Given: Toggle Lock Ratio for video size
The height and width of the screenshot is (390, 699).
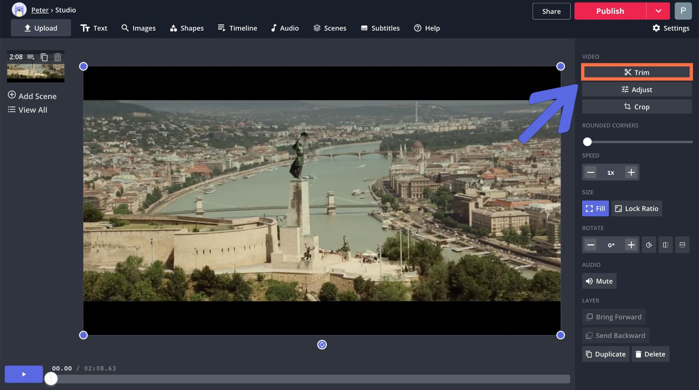Looking at the screenshot, I should [636, 209].
